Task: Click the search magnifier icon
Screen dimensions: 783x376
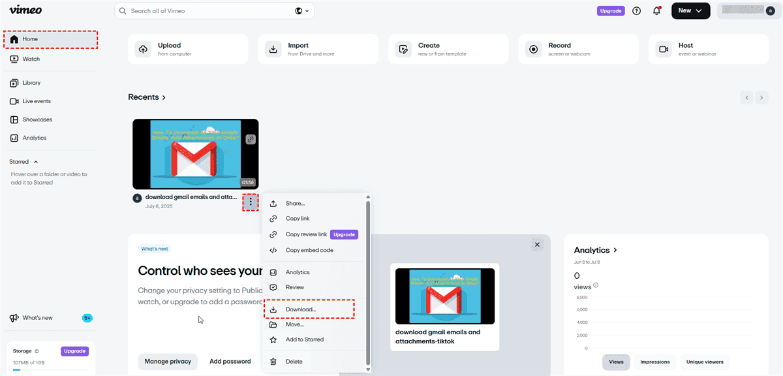Action: [123, 11]
